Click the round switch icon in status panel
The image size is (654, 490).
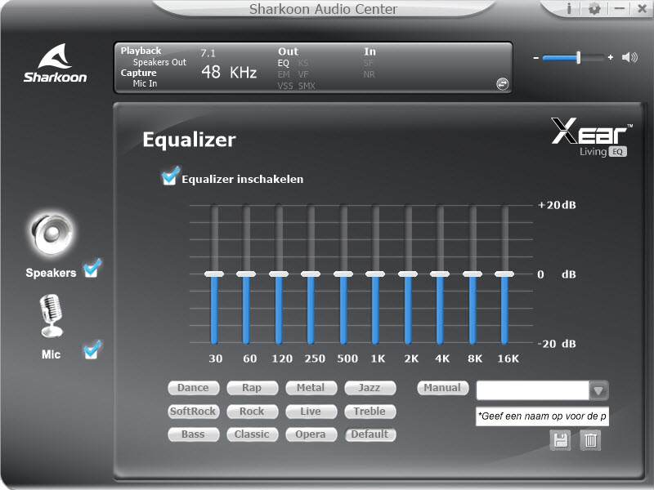coord(502,83)
